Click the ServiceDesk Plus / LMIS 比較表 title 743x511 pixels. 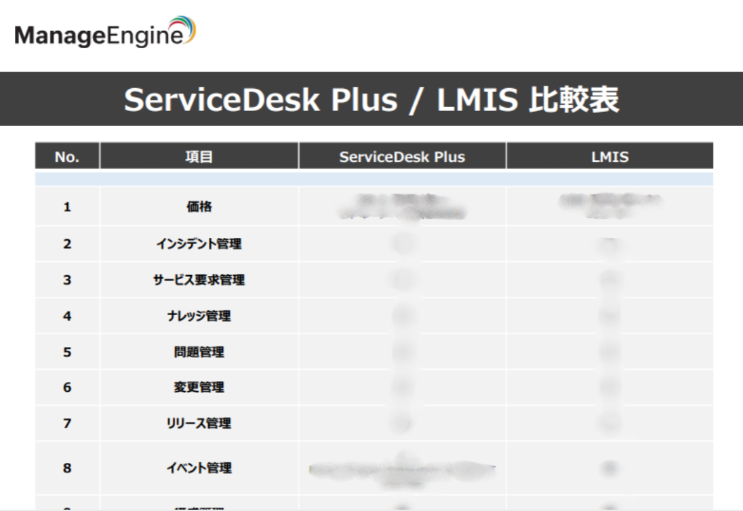(371, 99)
